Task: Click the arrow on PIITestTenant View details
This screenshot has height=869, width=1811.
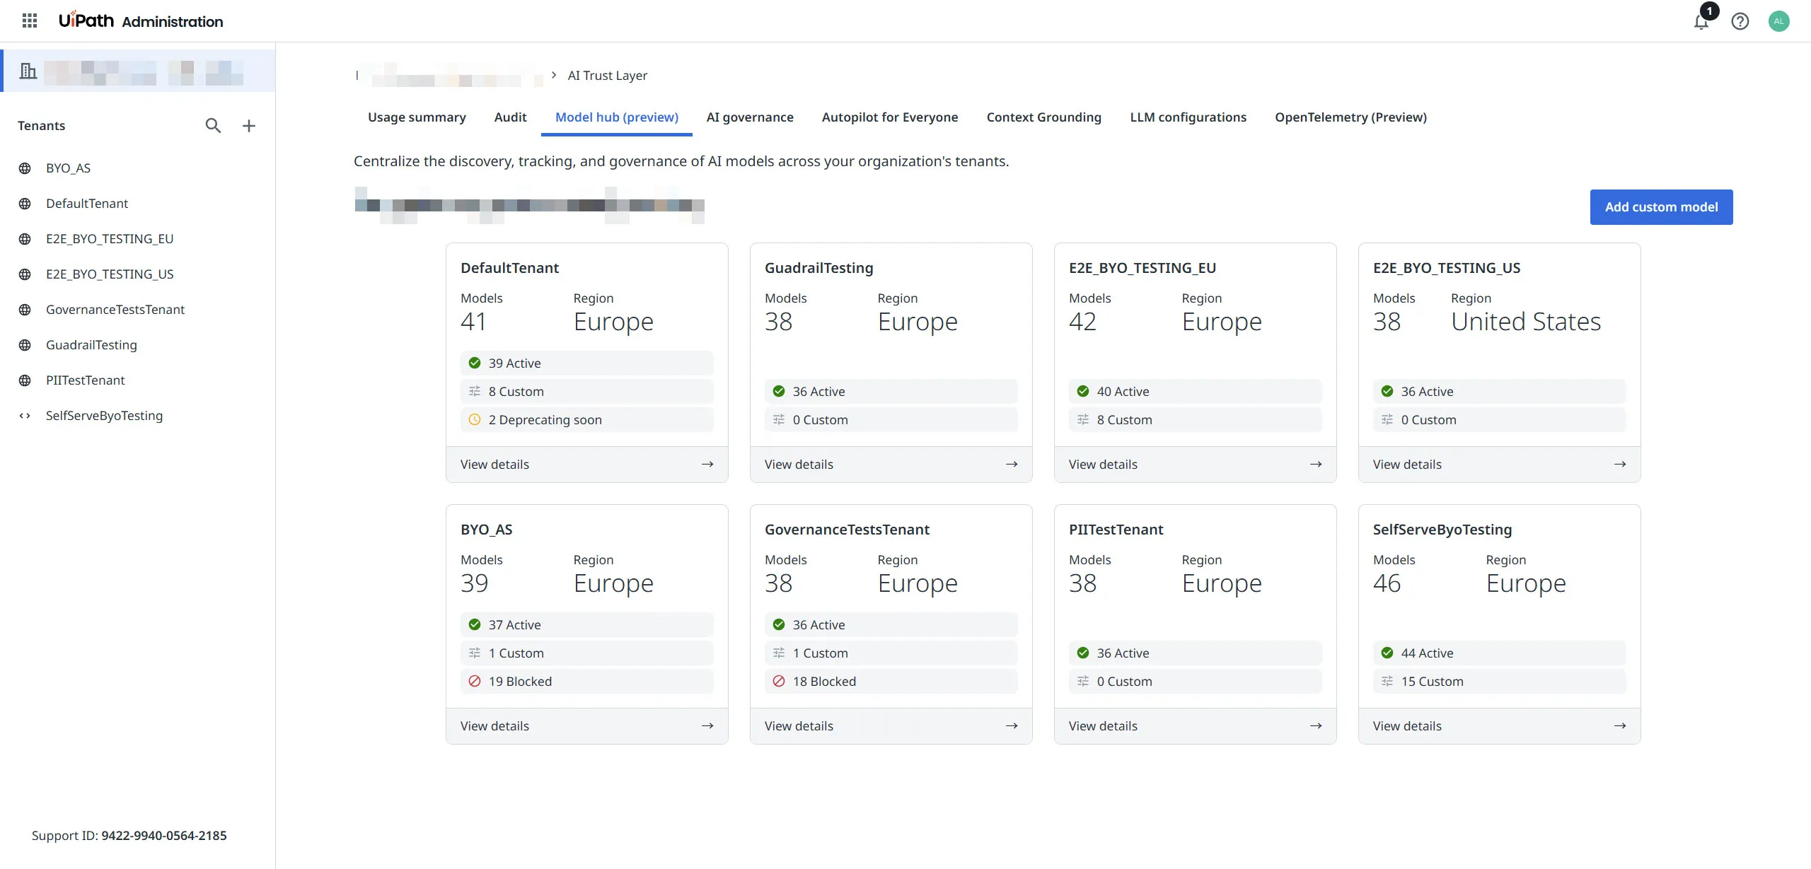Action: 1316,725
